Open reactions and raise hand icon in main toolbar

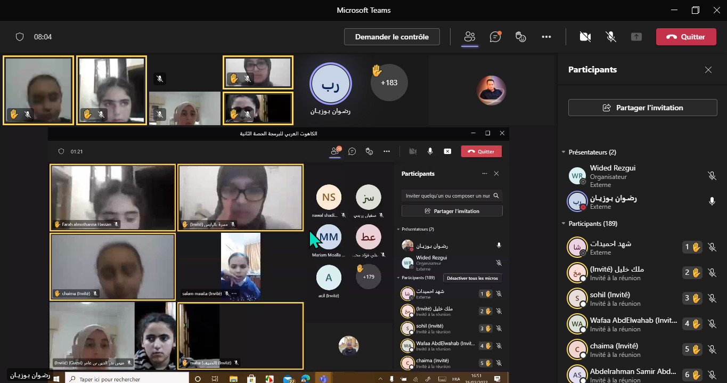click(521, 37)
